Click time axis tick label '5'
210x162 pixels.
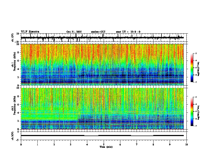(104, 145)
